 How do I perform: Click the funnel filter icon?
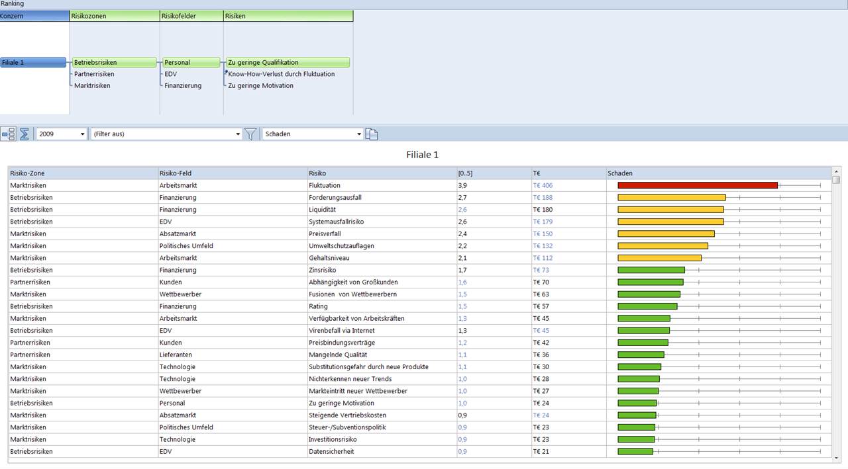(x=250, y=134)
